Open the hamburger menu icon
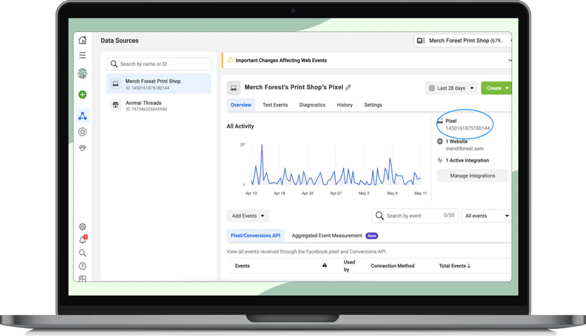Viewport: 586px width, 336px height. 83,55
